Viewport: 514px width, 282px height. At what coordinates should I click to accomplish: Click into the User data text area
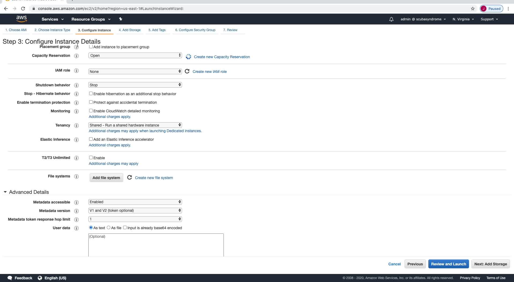[156, 245]
